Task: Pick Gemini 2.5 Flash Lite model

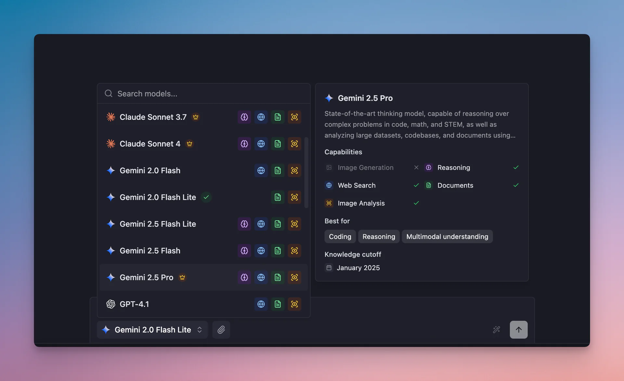Action: [x=203, y=224]
